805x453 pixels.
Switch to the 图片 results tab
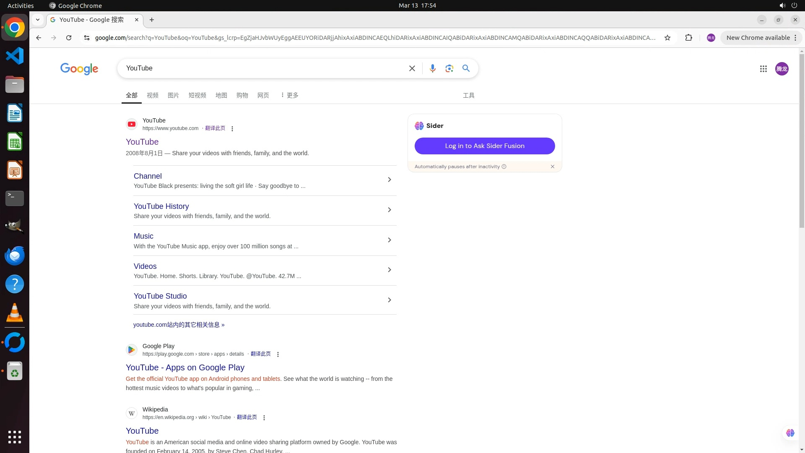point(173,95)
